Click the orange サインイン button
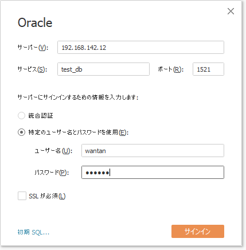Viewport: 246px width, 250px height. coord(198,231)
